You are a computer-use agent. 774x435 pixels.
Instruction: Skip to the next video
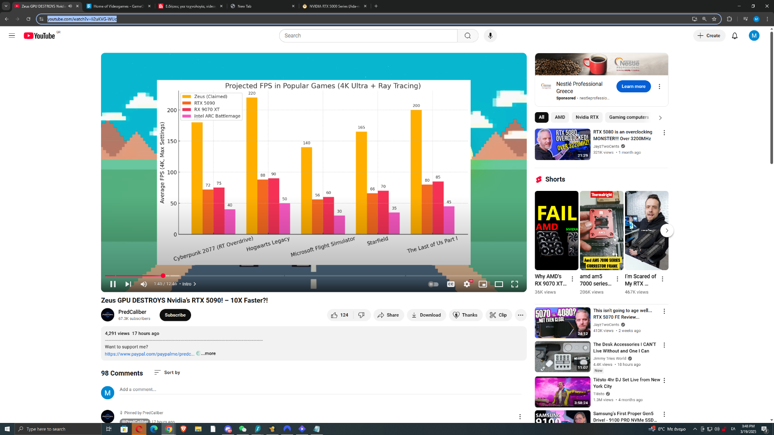tap(128, 284)
